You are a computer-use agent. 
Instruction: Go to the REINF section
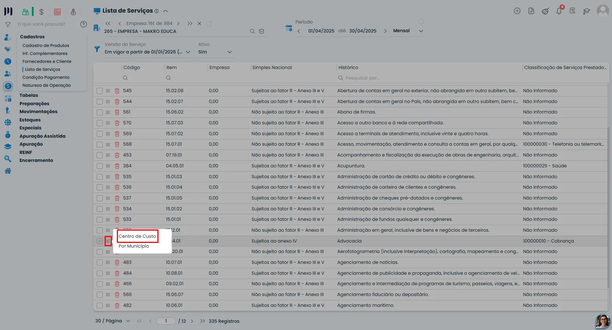(26, 153)
